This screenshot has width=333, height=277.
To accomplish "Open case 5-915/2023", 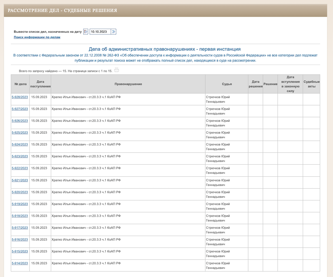I will (x=20, y=251).
